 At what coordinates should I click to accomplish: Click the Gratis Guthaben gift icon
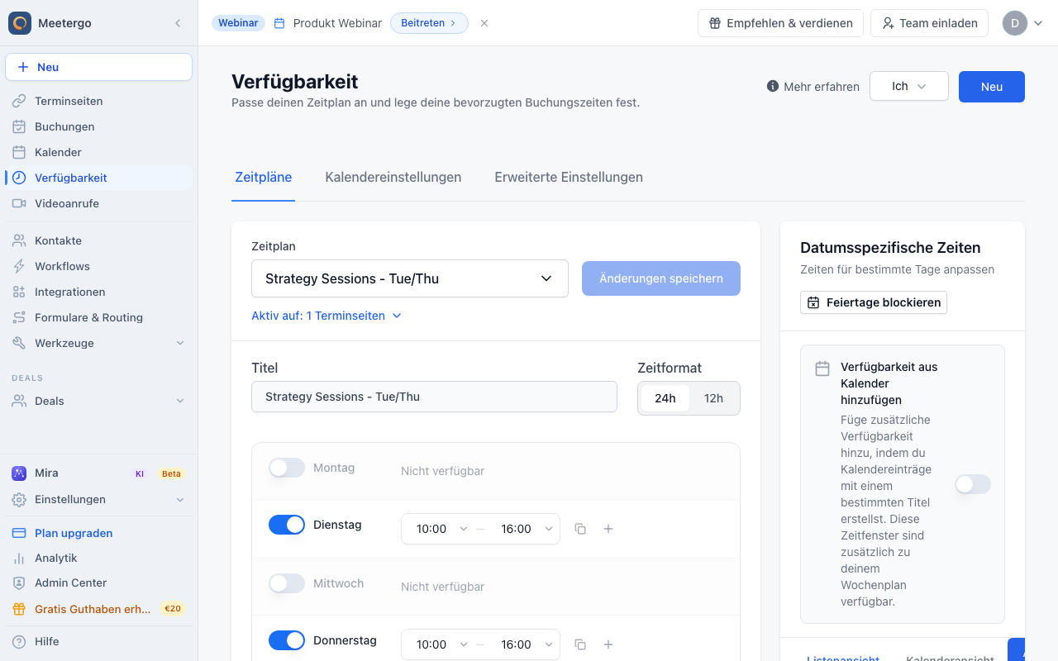coord(19,609)
